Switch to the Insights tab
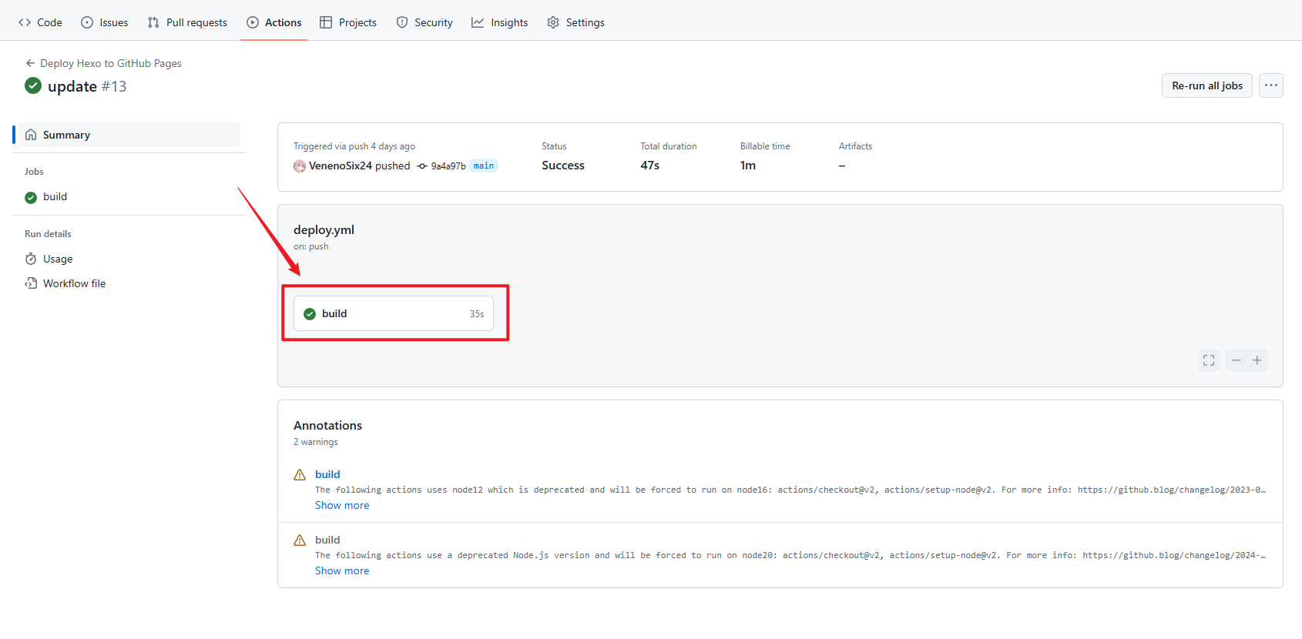Image resolution: width=1302 pixels, height=639 pixels. pyautogui.click(x=500, y=22)
